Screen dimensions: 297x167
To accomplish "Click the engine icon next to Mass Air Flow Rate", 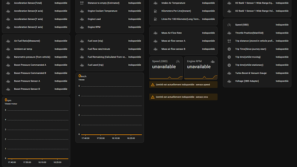I will [x=155, y=33].
